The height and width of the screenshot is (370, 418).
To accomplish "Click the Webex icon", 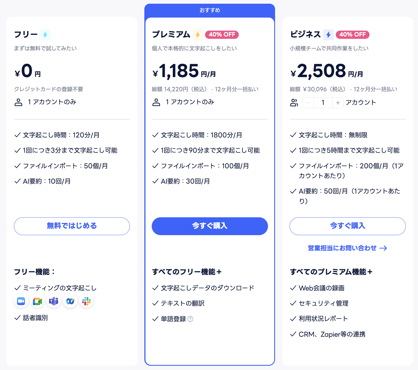I will (x=70, y=301).
